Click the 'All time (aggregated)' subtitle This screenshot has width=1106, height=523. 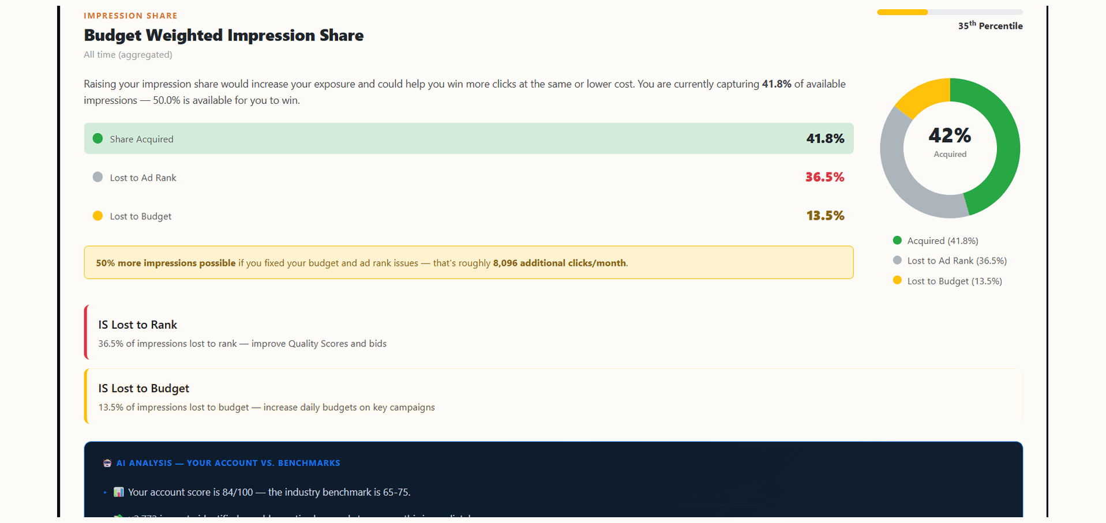128,55
